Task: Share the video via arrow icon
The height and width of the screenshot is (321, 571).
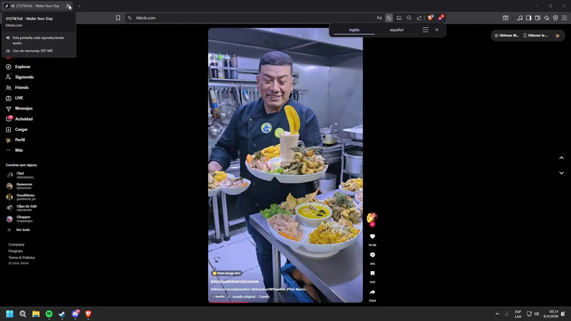Action: 372,292
